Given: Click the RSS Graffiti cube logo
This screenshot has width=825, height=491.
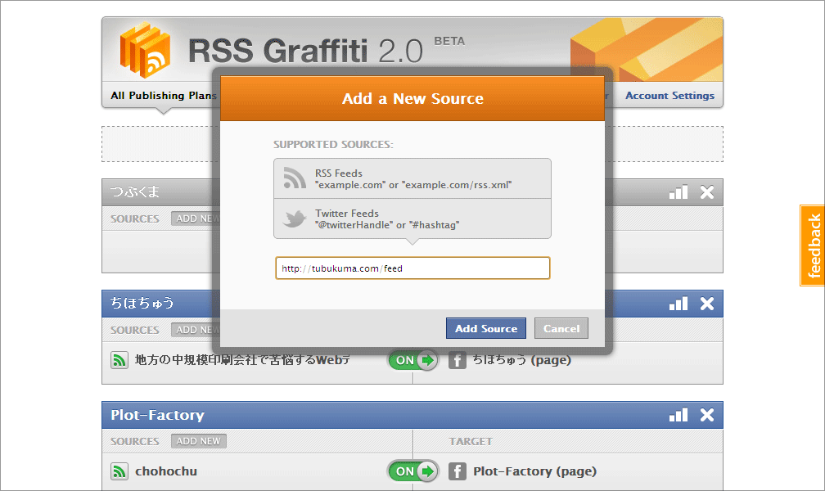Looking at the screenshot, I should point(145,50).
